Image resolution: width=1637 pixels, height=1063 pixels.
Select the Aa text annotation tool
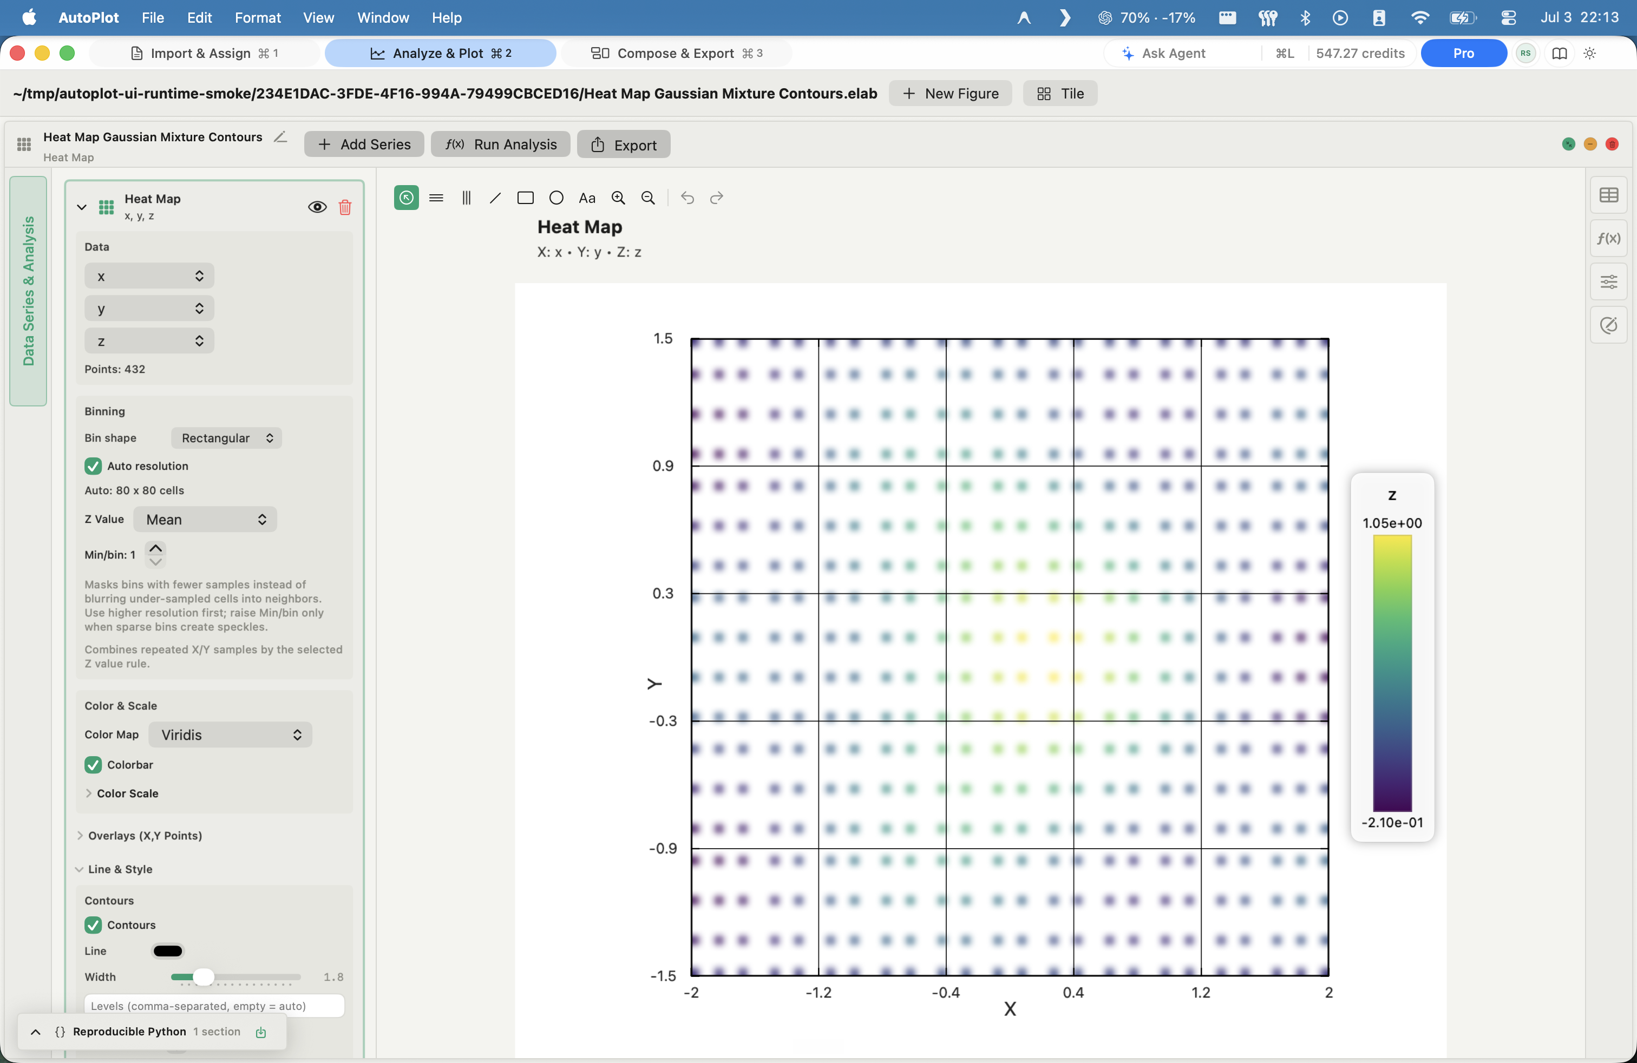(x=587, y=198)
